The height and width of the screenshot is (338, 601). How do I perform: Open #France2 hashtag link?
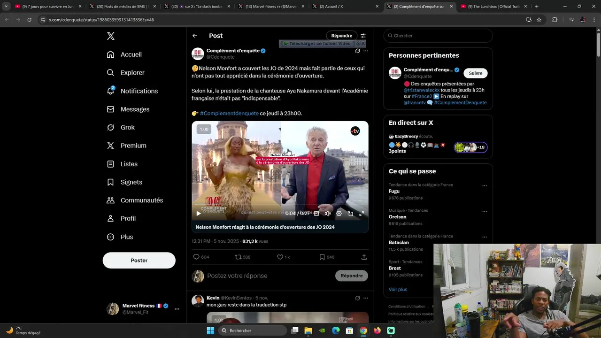click(422, 96)
